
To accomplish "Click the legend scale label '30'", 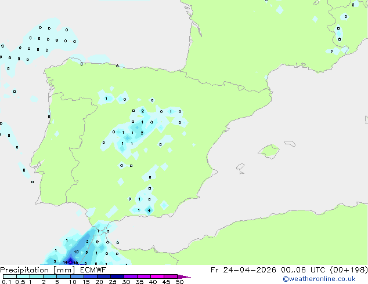I will tap(126, 282).
